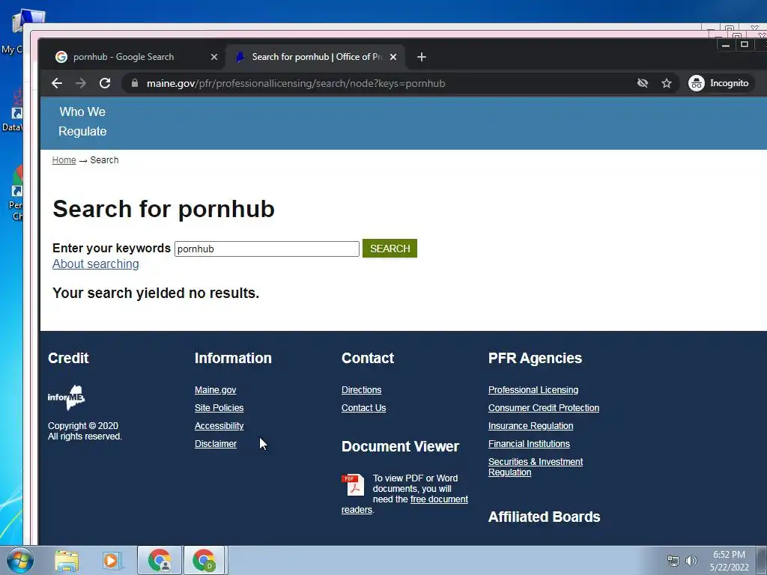Open Securities & Investment Regulation link
Viewport: 767px width, 575px height.
(x=535, y=467)
